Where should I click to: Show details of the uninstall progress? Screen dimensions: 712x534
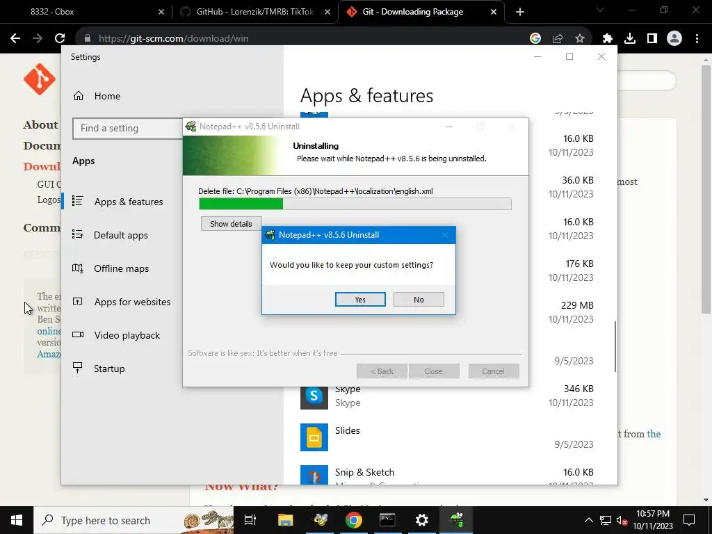231,223
